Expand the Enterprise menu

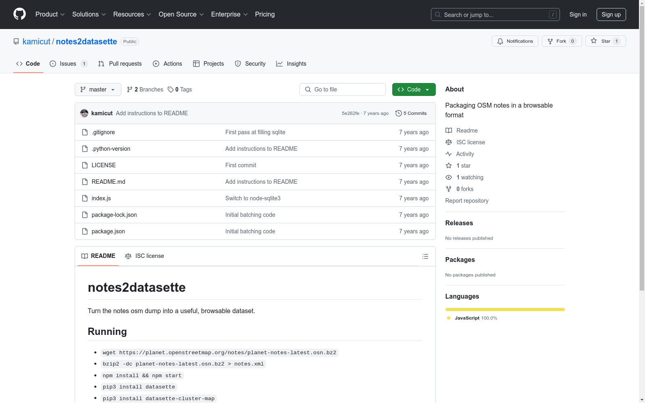229,15
